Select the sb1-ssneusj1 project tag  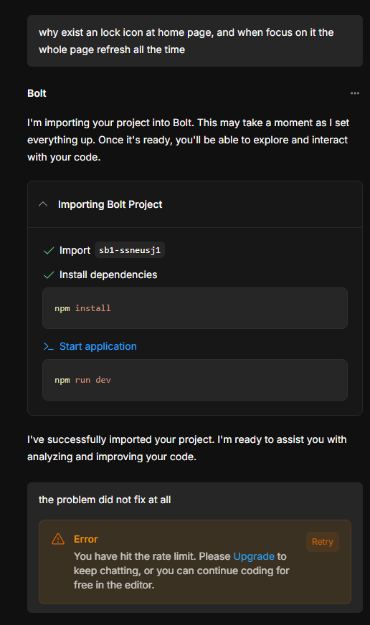130,250
